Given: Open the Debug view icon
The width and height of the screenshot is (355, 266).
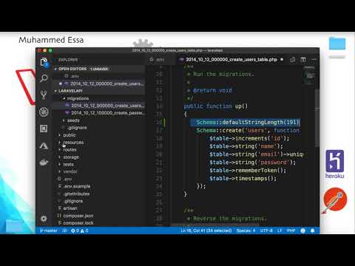Looking at the screenshot, I should [x=44, y=112].
